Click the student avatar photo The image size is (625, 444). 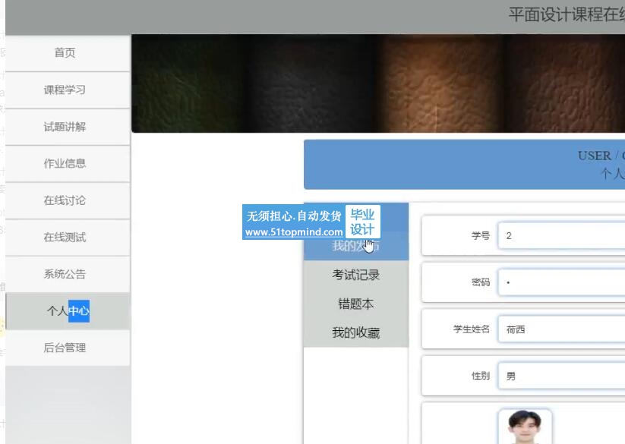pyautogui.click(x=525, y=427)
